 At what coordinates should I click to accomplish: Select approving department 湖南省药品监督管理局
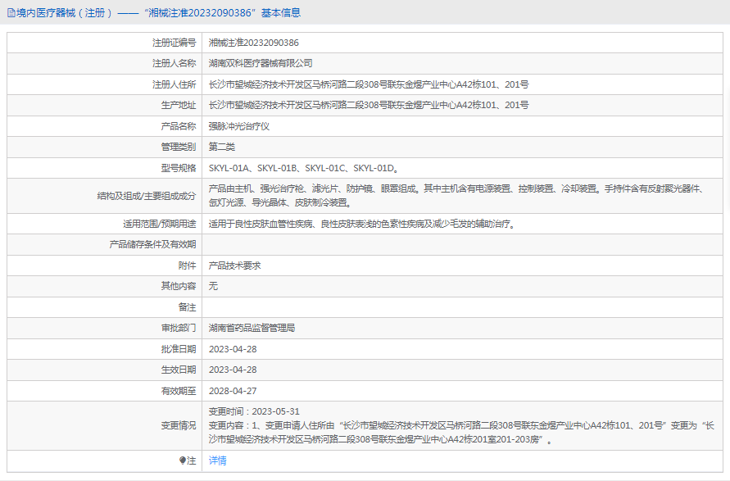pos(252,328)
